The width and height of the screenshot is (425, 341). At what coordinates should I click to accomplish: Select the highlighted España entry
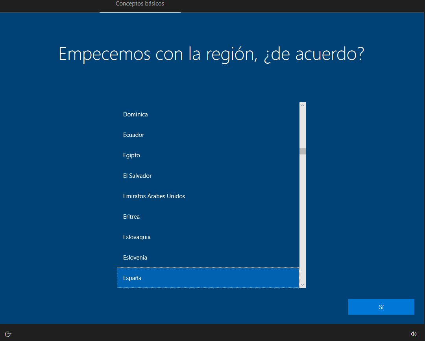point(208,278)
